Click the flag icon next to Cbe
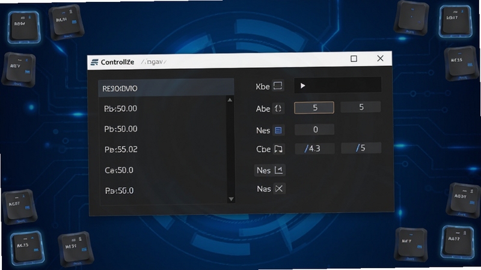 tap(278, 149)
